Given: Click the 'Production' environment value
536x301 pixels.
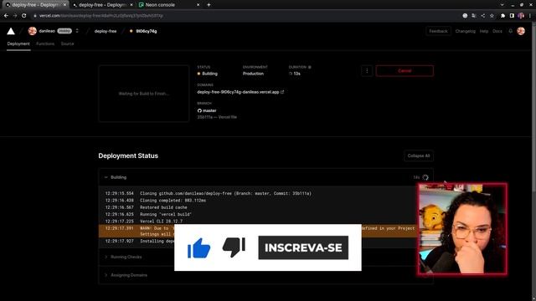Looking at the screenshot, I should [253, 74].
